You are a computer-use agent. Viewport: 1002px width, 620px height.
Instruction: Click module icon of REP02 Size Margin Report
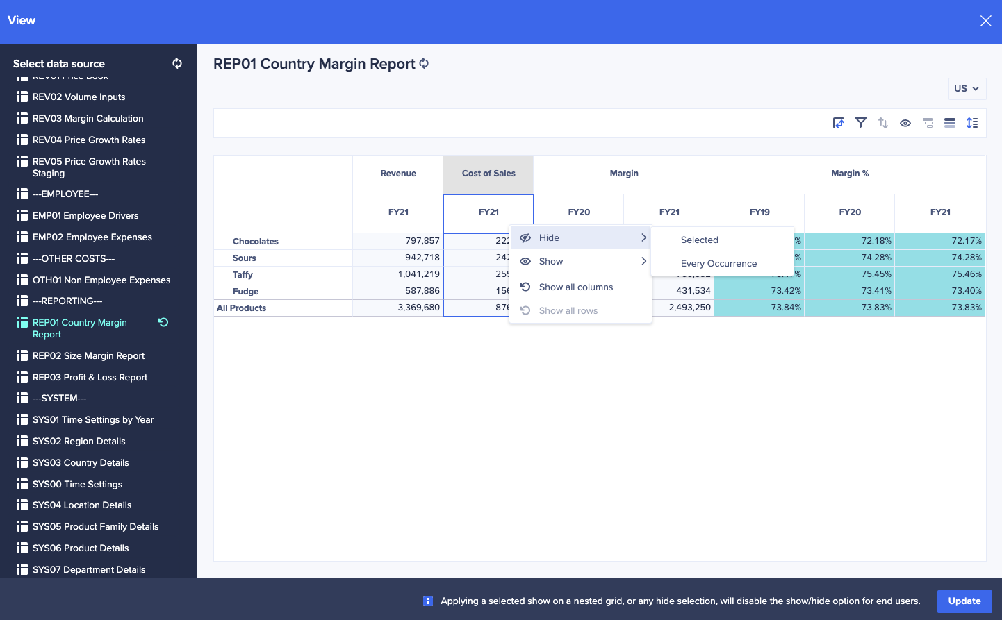pyautogui.click(x=22, y=355)
